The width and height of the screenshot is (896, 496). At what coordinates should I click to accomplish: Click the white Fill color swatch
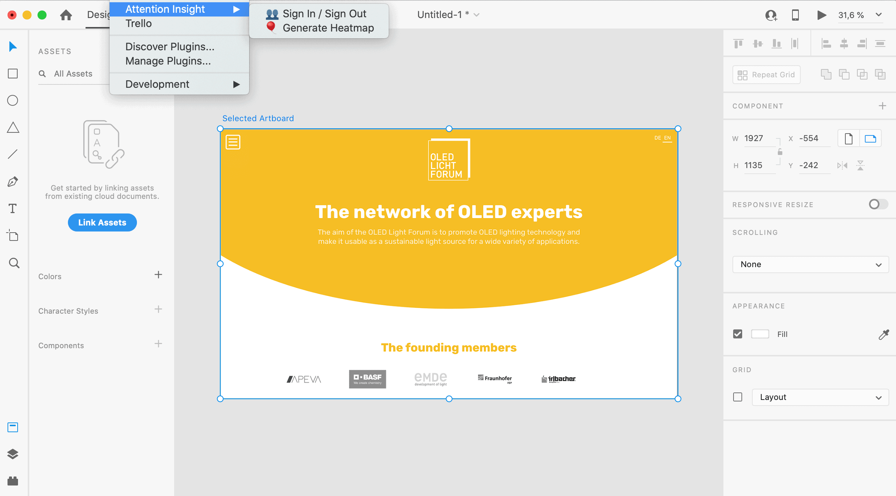coord(760,334)
